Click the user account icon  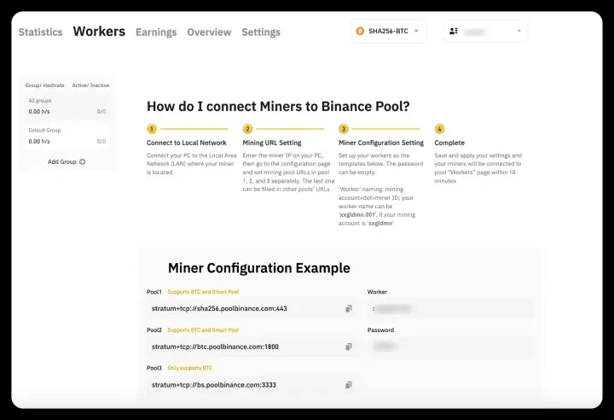point(453,31)
